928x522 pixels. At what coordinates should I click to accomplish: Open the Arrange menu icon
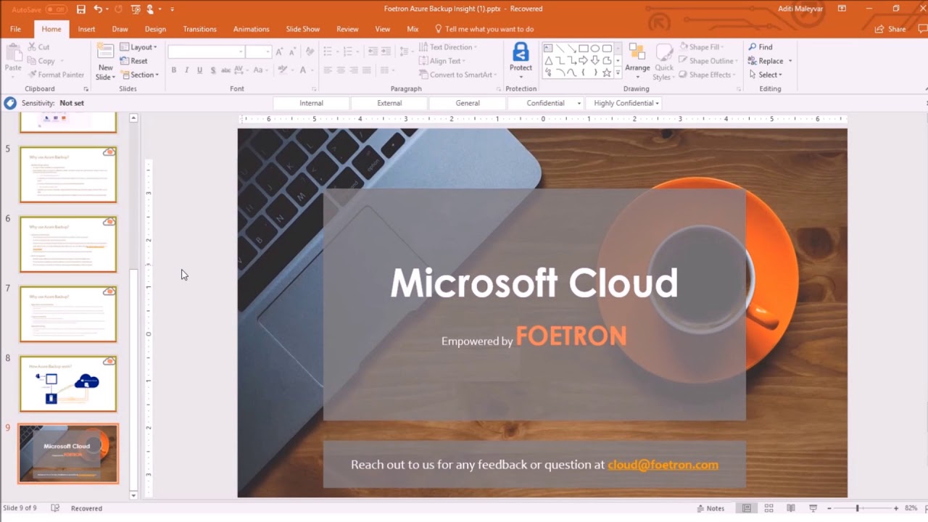[637, 52]
